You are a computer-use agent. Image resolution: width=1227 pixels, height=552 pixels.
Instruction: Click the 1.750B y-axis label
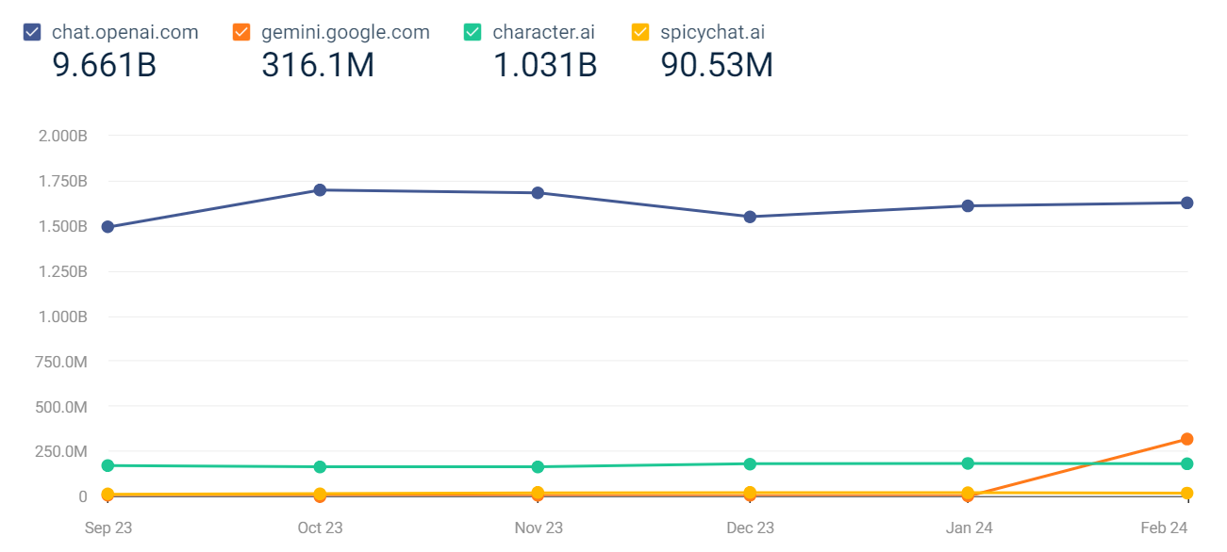62,181
